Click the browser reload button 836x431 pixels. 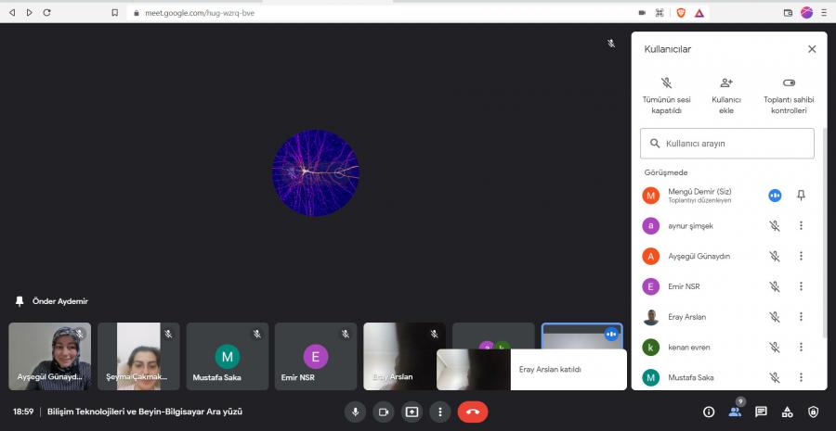(x=47, y=12)
